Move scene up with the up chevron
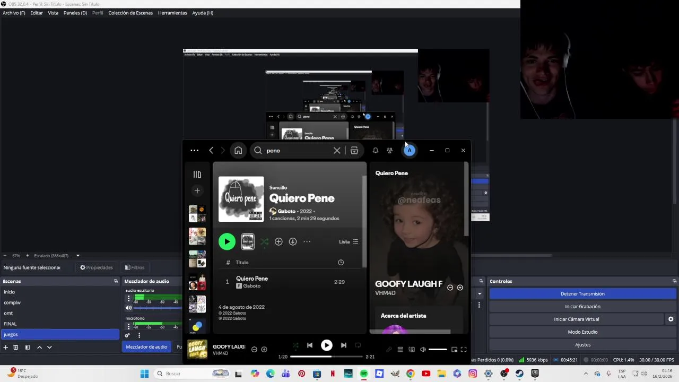Image resolution: width=679 pixels, height=382 pixels. point(39,348)
